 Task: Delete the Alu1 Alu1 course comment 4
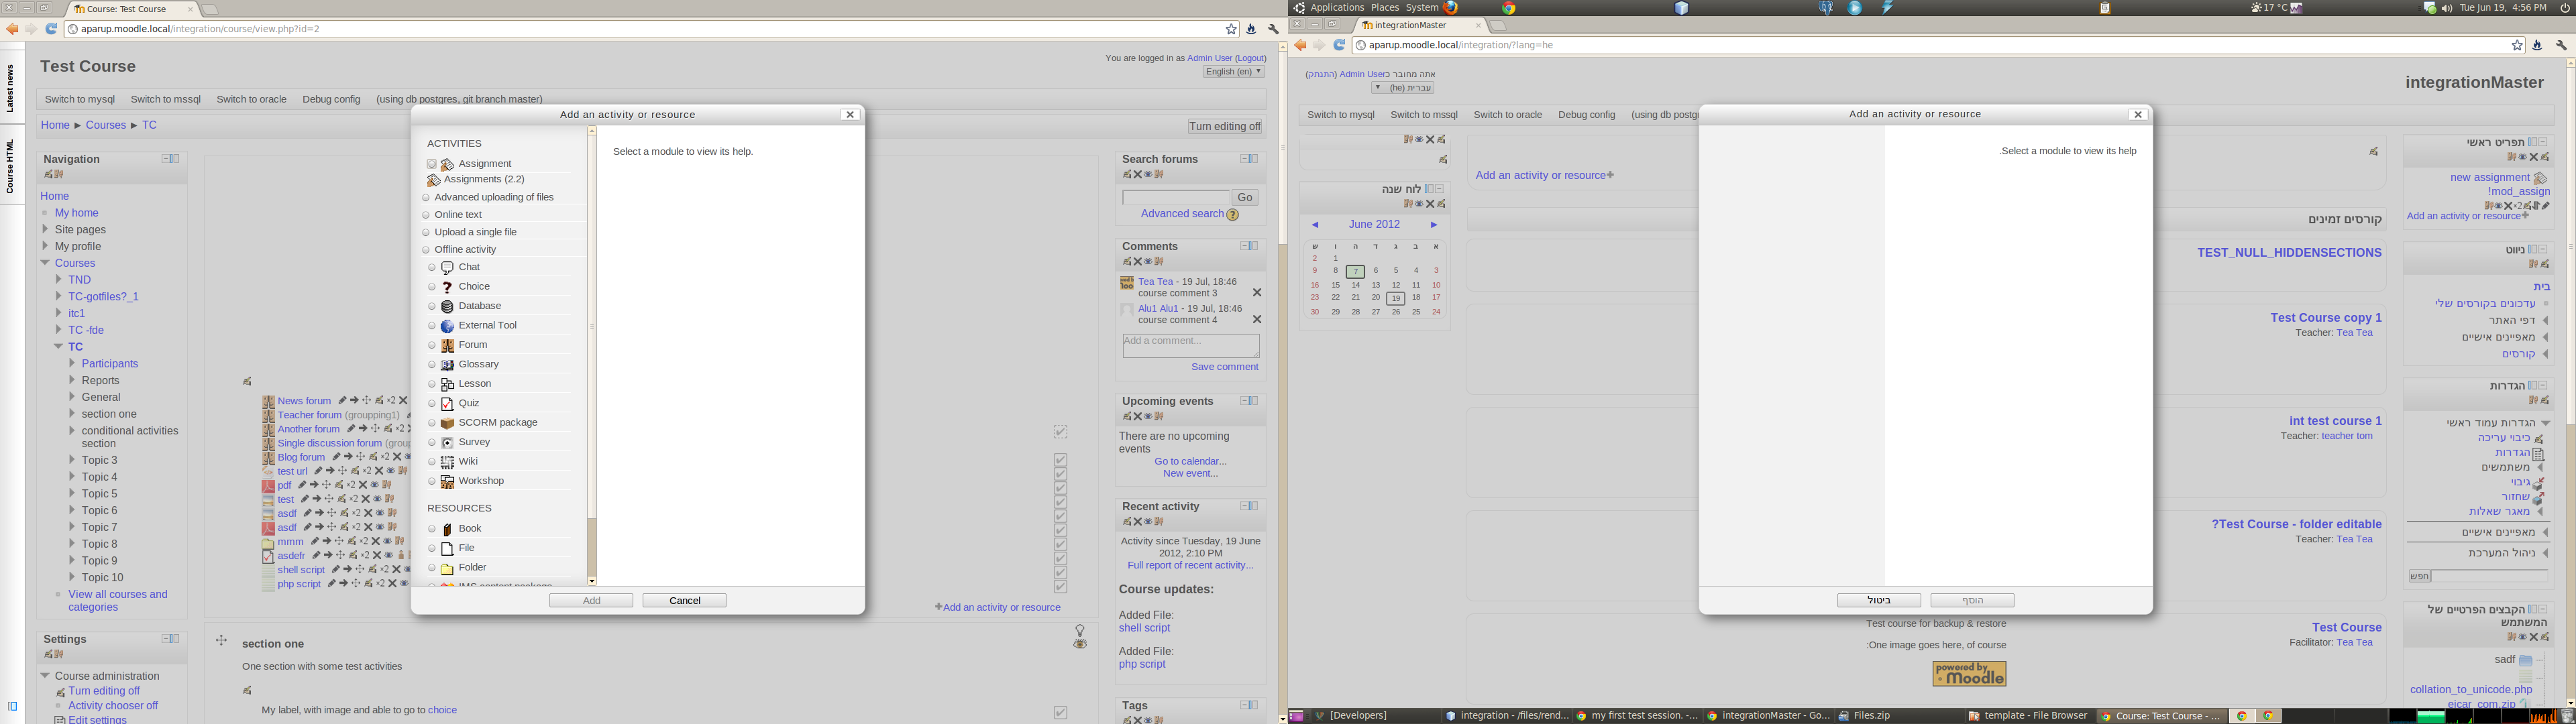click(1257, 320)
